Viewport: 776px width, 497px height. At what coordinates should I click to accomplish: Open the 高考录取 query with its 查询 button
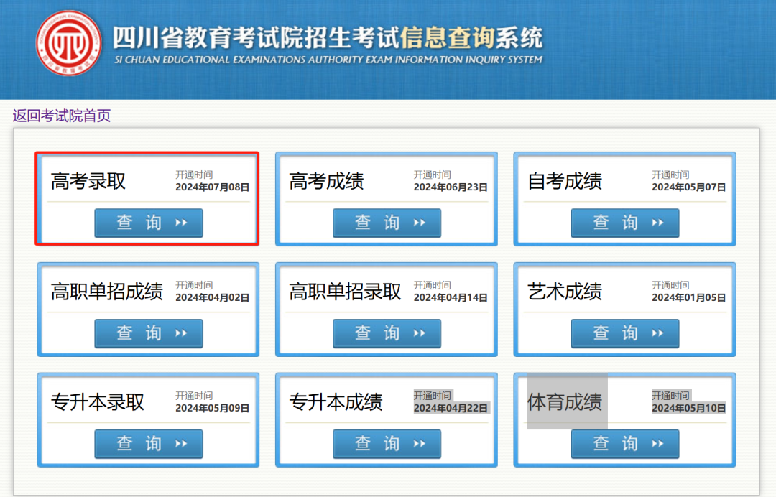(149, 223)
